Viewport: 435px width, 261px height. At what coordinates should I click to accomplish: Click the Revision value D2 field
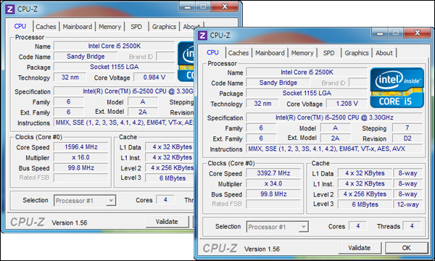tap(407, 138)
